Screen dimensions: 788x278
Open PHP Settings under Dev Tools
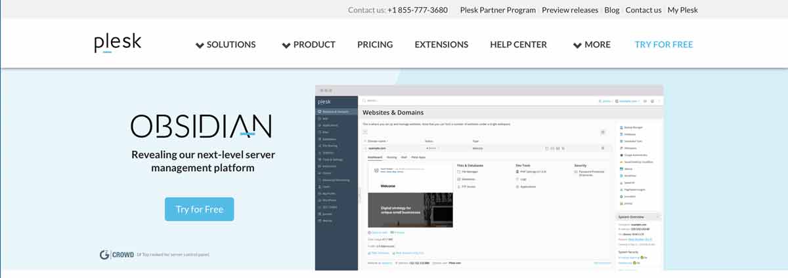(533, 171)
